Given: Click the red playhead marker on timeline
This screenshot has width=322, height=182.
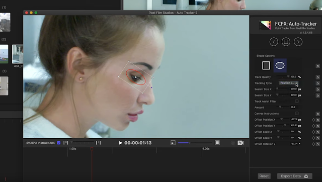Looking at the screenshot, I should (92, 149).
